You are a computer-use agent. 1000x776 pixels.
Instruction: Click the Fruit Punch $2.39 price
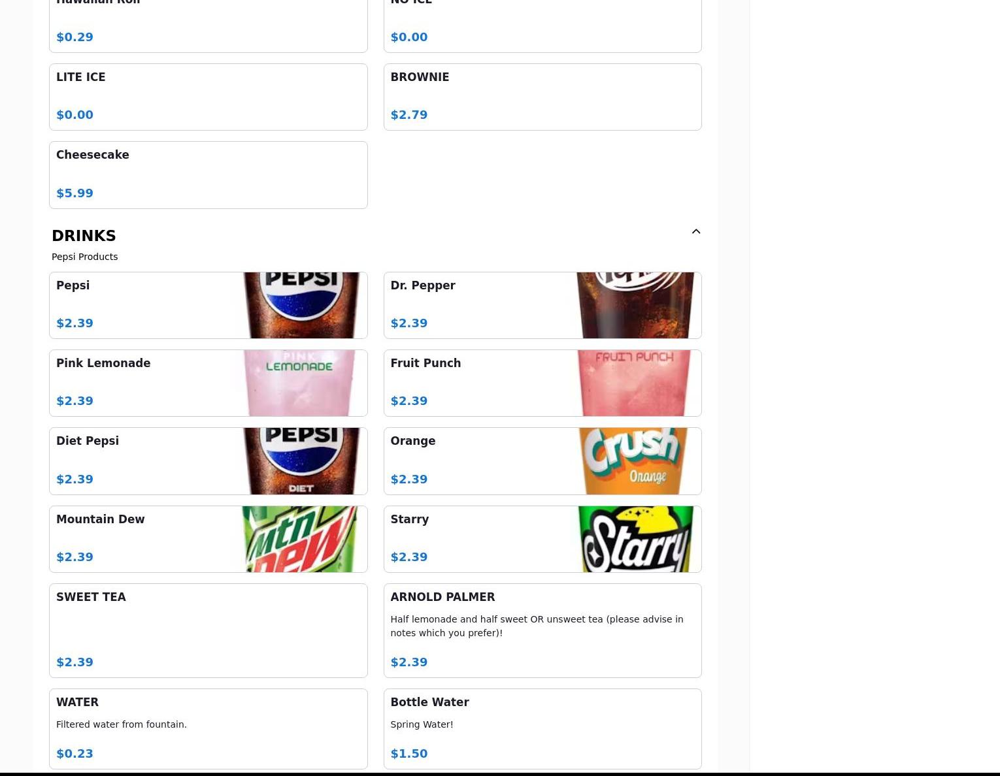pyautogui.click(x=409, y=401)
